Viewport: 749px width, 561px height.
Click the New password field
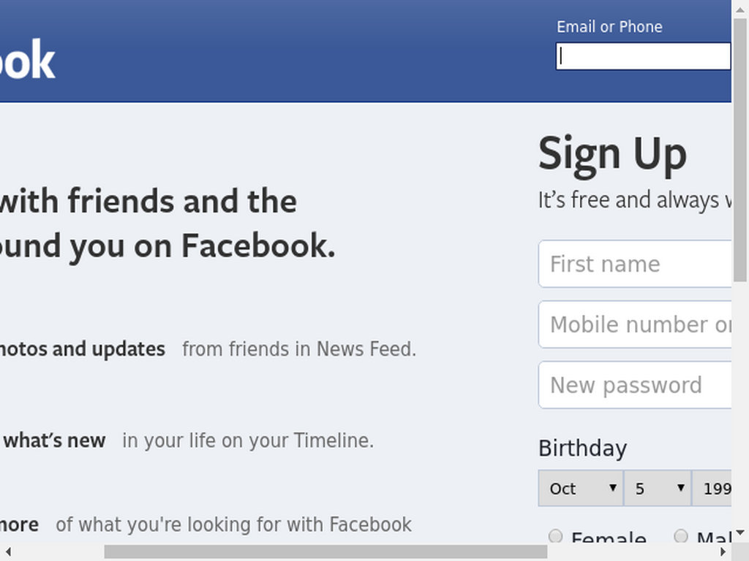pyautogui.click(x=635, y=385)
